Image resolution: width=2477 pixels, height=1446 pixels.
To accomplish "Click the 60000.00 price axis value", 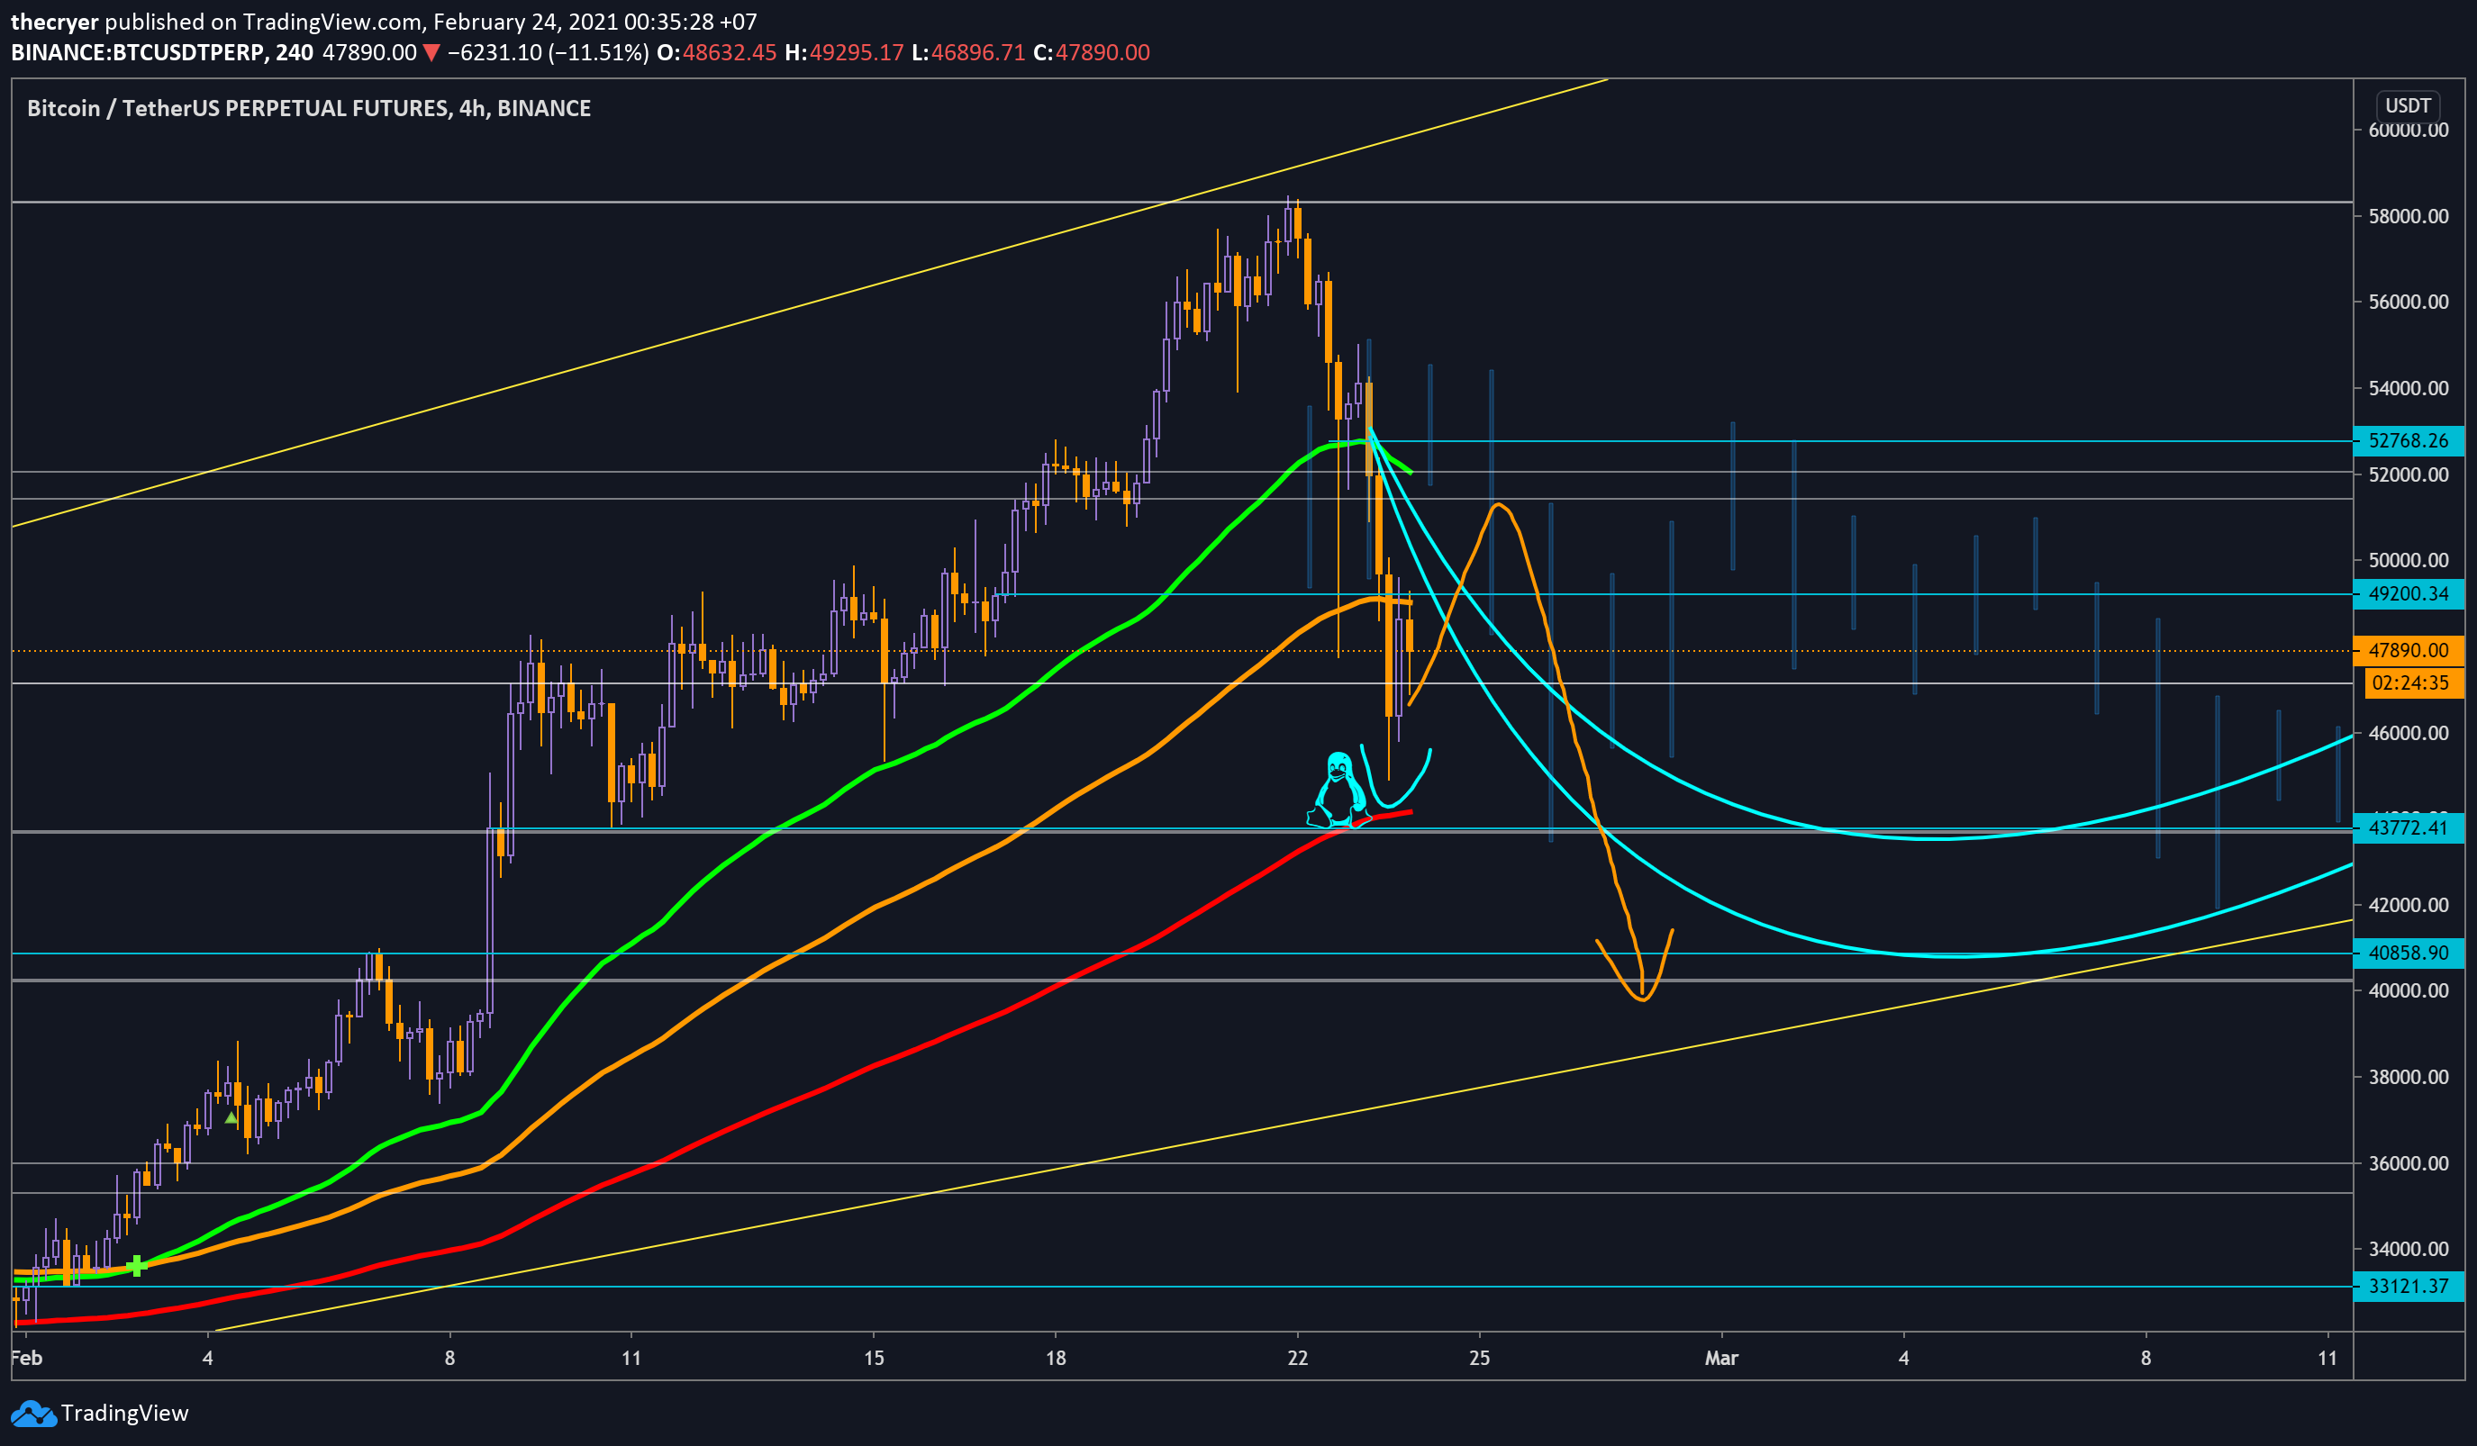I will (2409, 131).
